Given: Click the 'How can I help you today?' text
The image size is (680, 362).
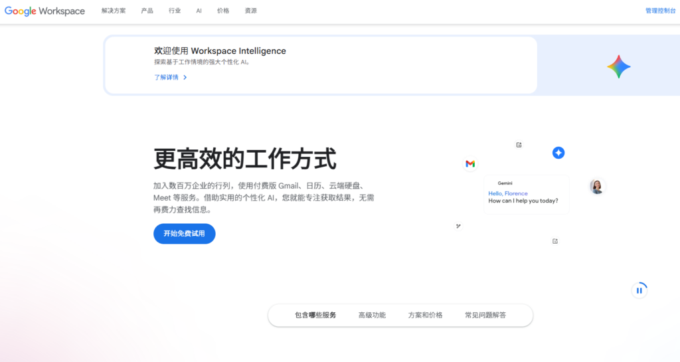Looking at the screenshot, I should click(523, 201).
